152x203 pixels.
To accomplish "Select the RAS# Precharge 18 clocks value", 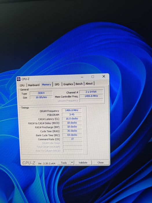I will (x=72, y=127).
